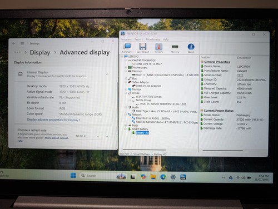Open File Explorer from the taskbar

click(x=153, y=177)
